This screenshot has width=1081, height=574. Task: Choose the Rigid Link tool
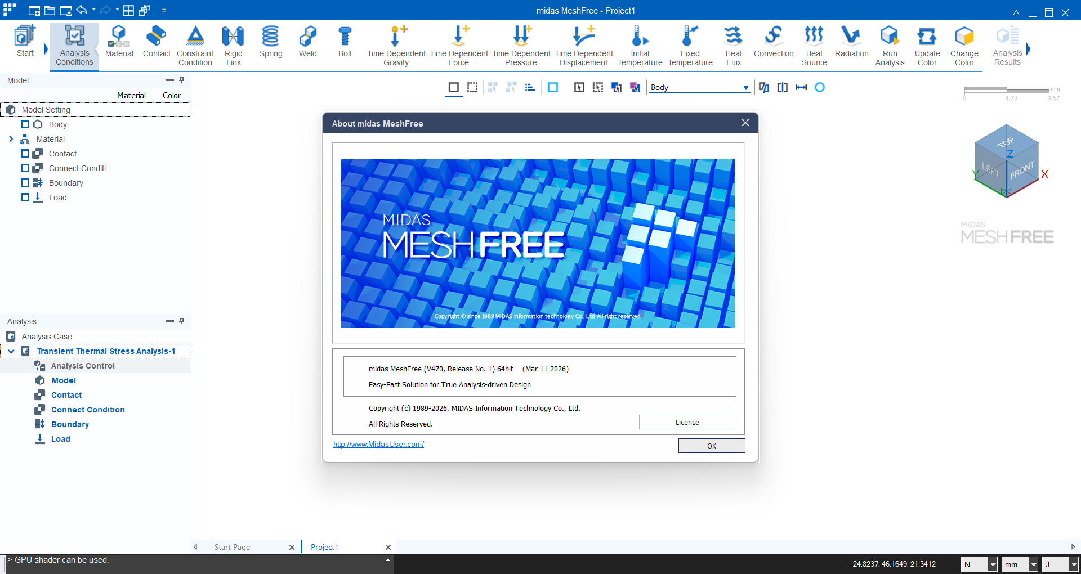click(233, 46)
